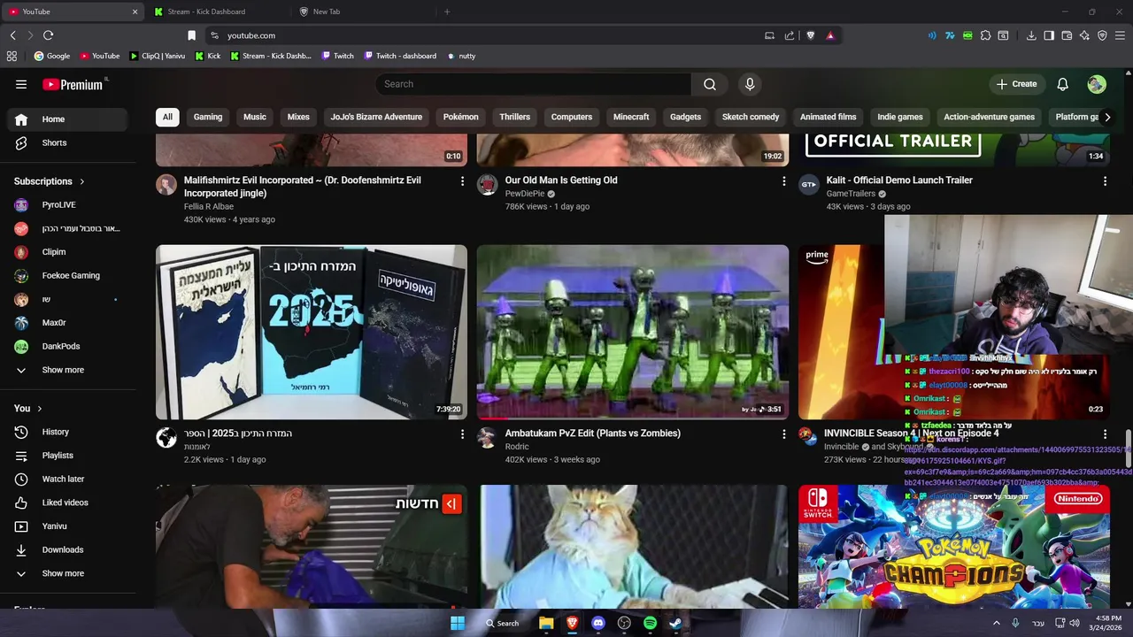Screen dimensions: 1133x637
Task: Open History in sidebar
Action: click(x=69, y=432)
